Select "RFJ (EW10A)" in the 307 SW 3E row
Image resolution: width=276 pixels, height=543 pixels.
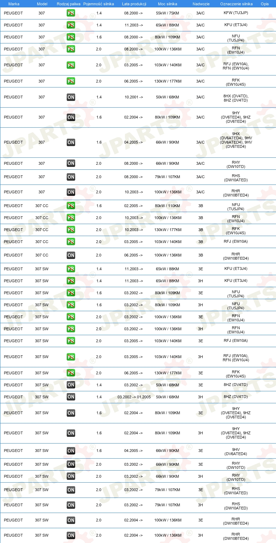click(x=236, y=341)
